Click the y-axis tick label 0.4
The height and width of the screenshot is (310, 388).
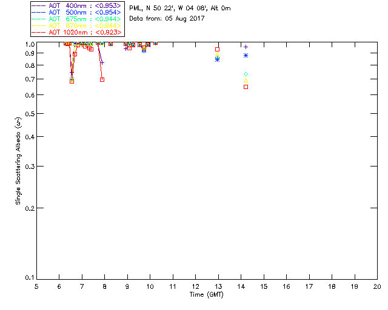pos(30,137)
